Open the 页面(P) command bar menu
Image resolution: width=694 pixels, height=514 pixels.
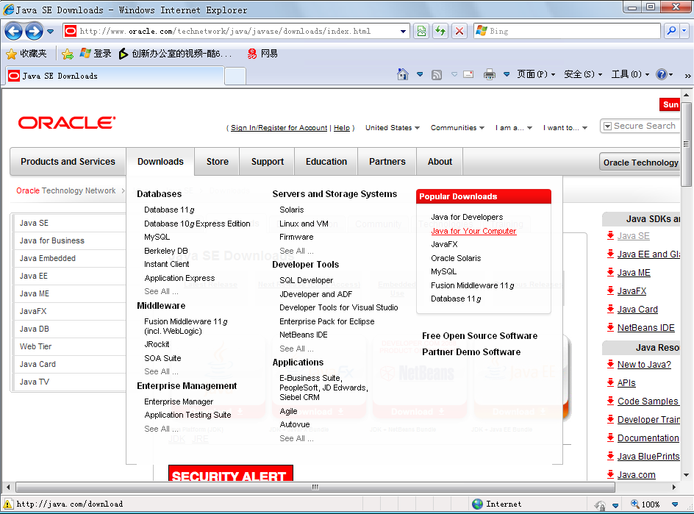(536, 74)
